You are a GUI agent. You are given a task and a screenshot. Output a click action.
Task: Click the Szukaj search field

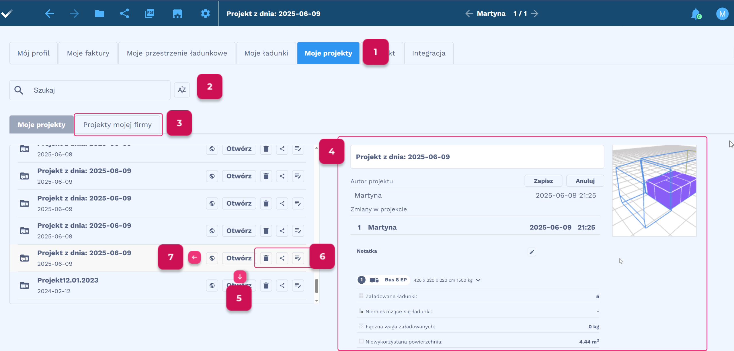pyautogui.click(x=97, y=90)
